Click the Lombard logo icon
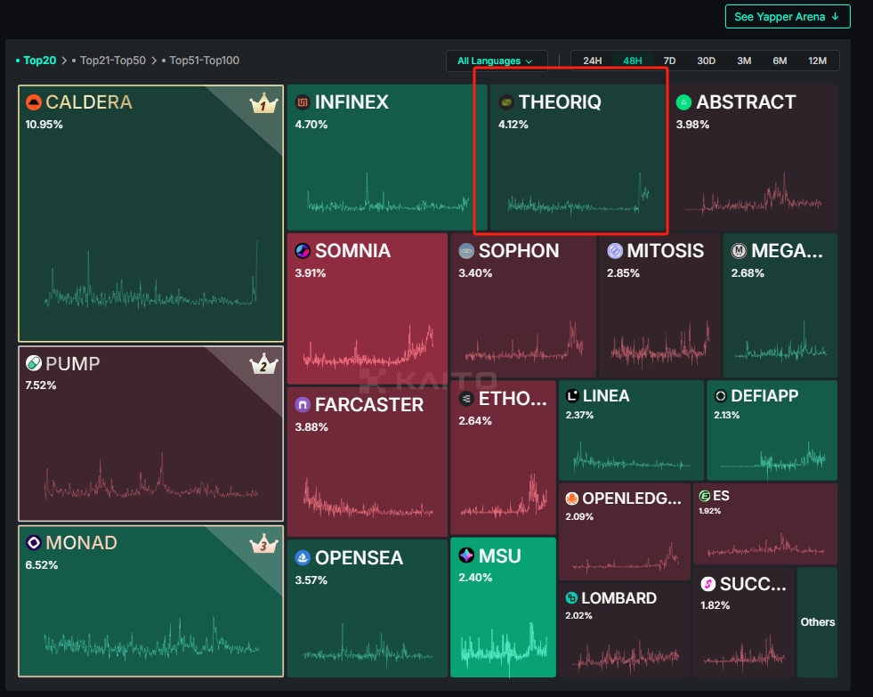Screen dimensions: 873x697 (x=571, y=598)
